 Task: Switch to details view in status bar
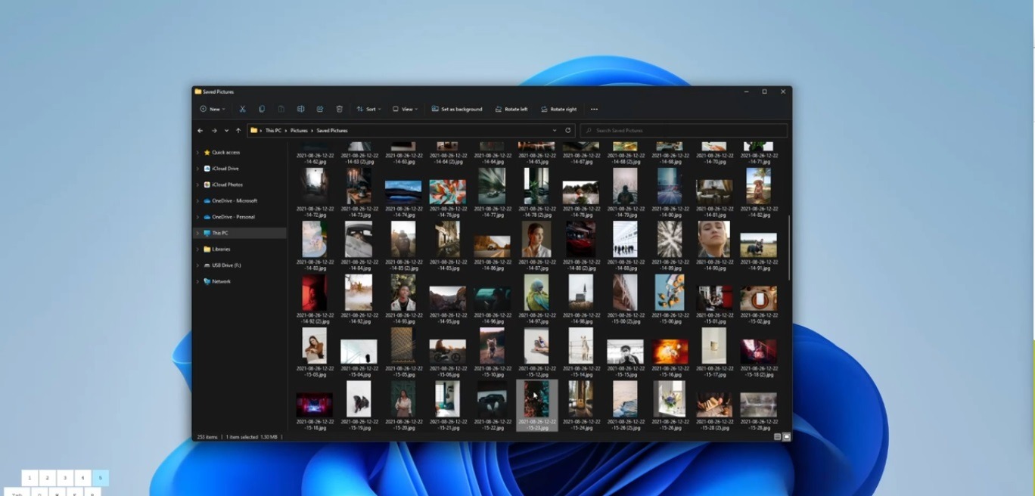point(777,437)
